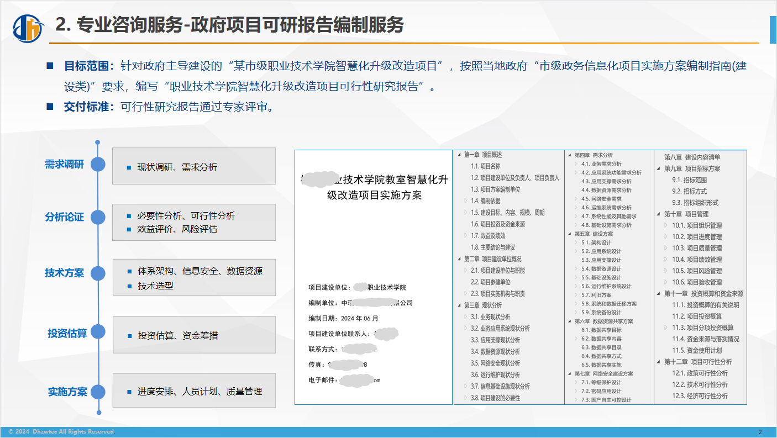Screen dimensions: 777x438
Task: Expand the 5.8. 系统和数据迁移方案 triangle
Action: (576, 304)
